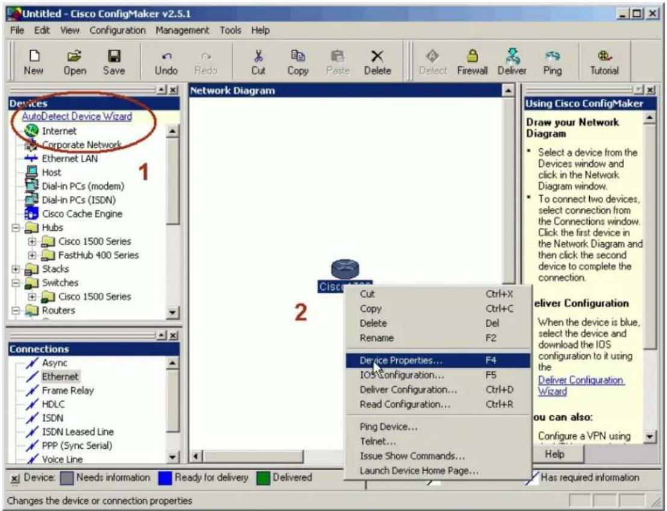Click the New toolbar icon
This screenshot has width=667, height=511.
point(34,55)
